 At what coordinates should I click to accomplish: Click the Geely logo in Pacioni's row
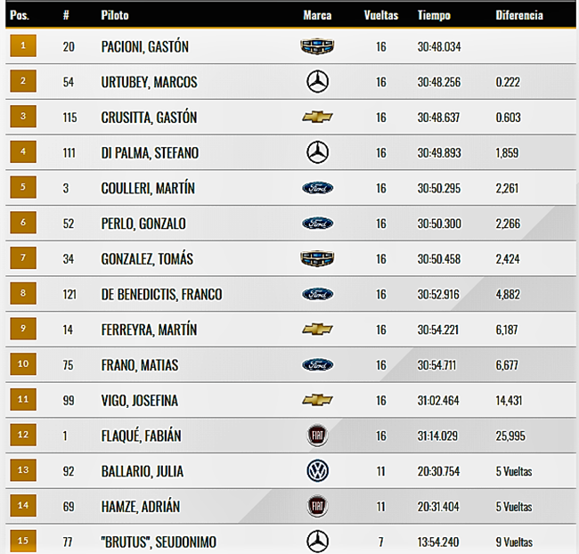click(x=317, y=46)
